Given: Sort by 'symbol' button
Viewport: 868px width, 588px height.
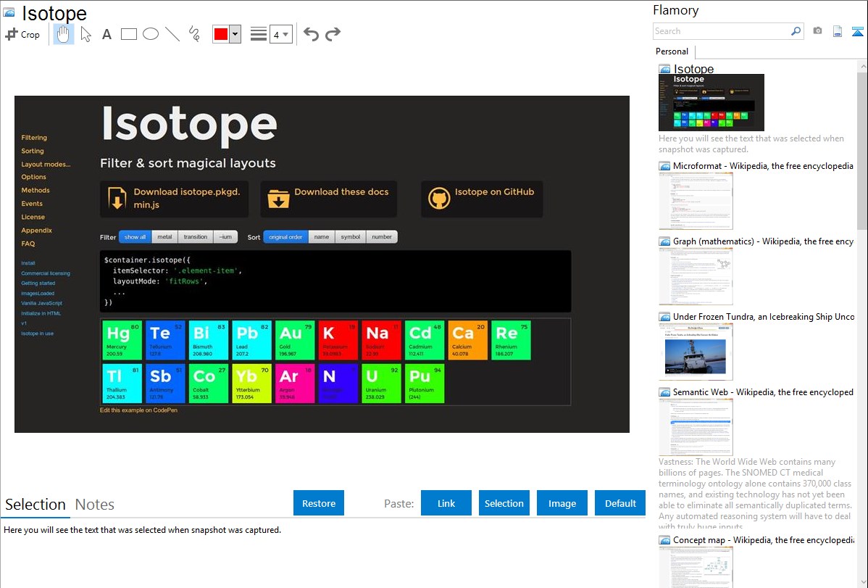Looking at the screenshot, I should point(351,237).
